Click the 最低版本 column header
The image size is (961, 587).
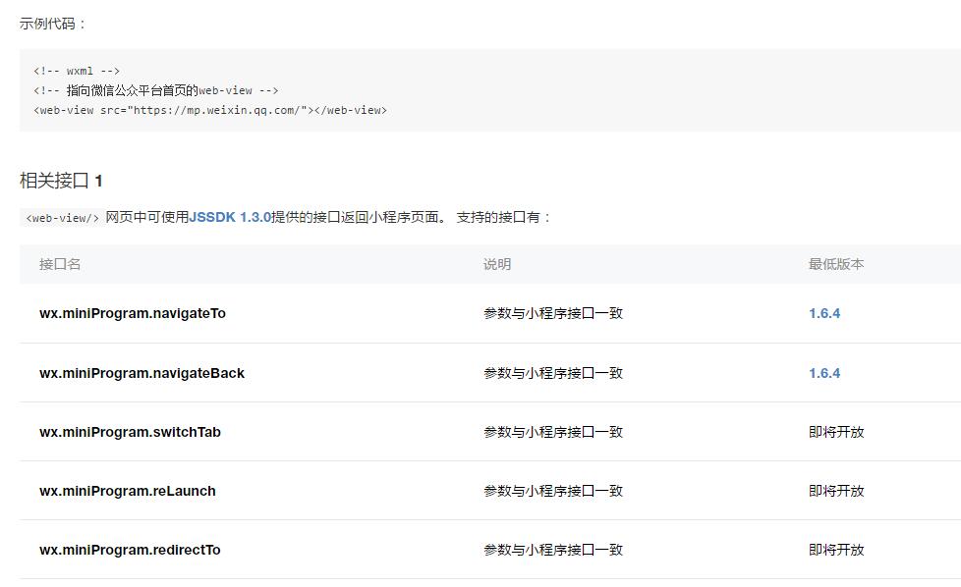[836, 264]
